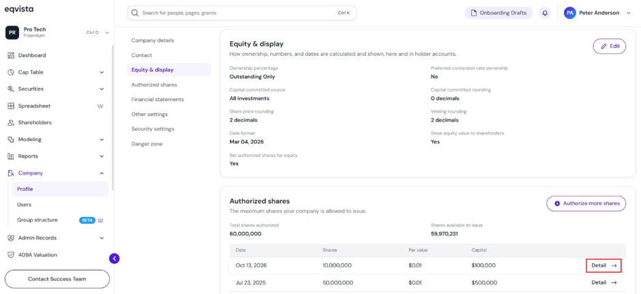The height and width of the screenshot is (294, 641).
Task: Expand the Cap Table menu chevron
Action: (102, 72)
